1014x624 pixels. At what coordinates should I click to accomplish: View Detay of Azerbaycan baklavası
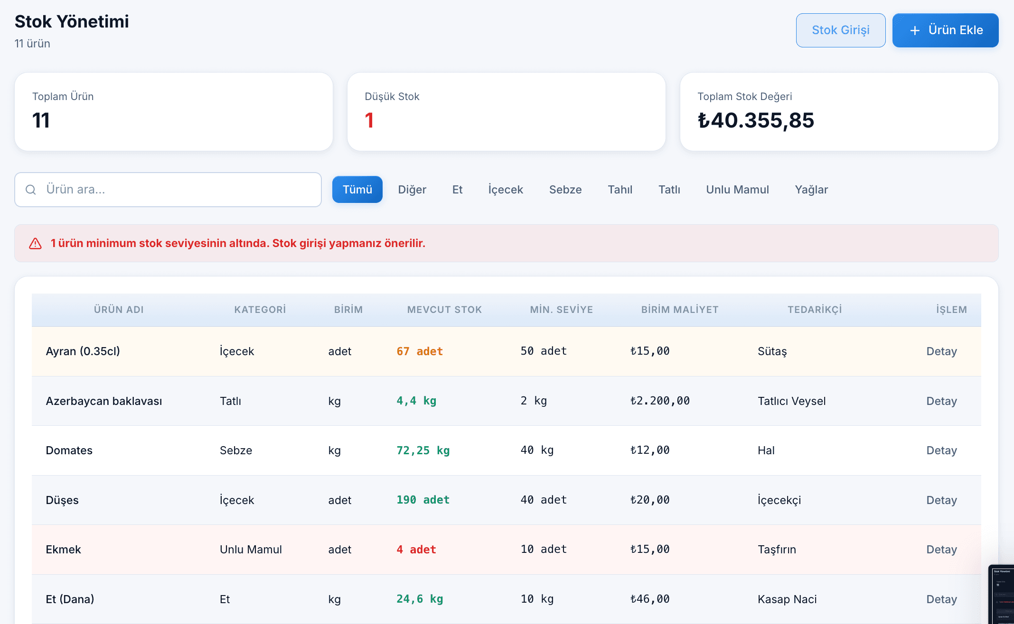(941, 401)
